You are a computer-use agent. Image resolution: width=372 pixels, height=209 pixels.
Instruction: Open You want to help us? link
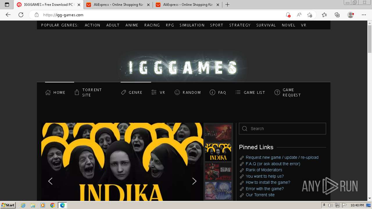(265, 176)
